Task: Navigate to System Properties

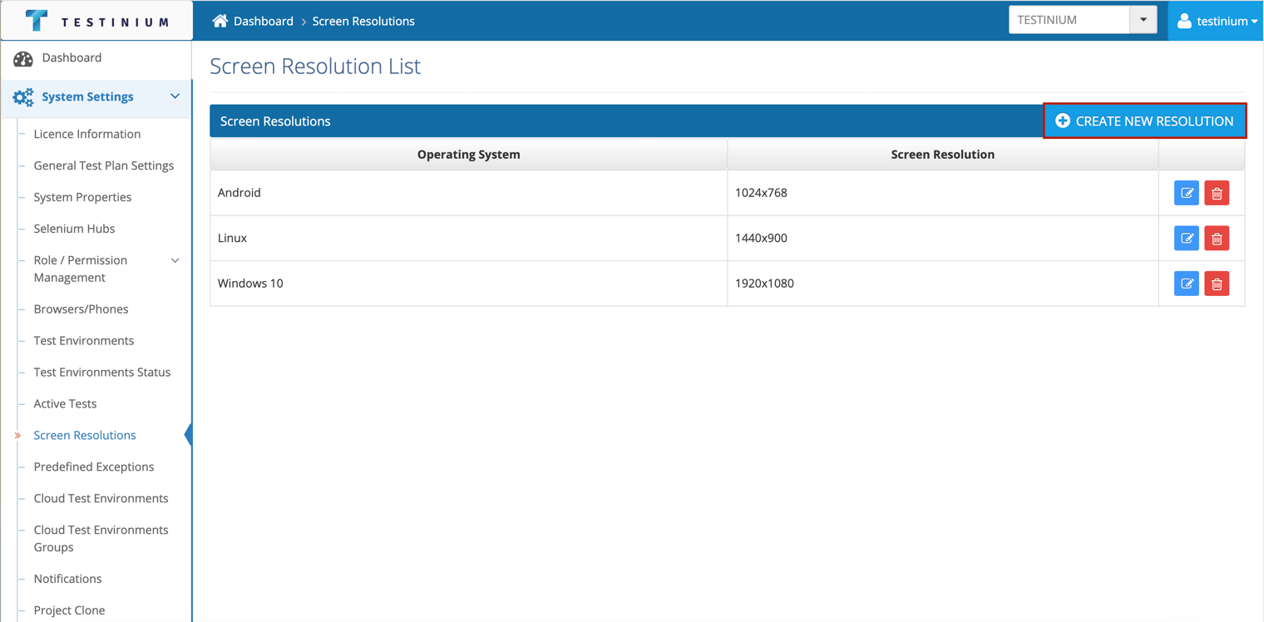Action: 82,197
